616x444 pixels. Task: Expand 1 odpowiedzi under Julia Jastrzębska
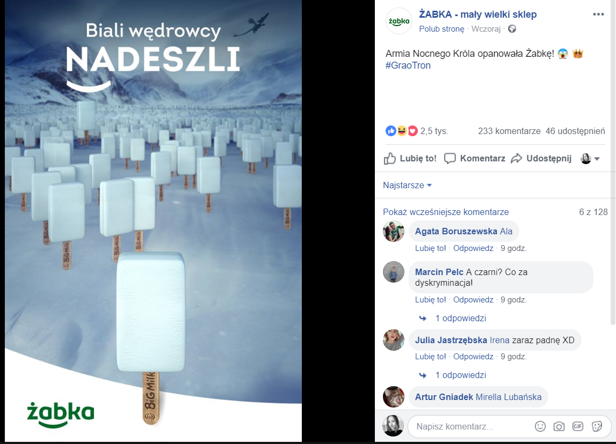pos(460,375)
